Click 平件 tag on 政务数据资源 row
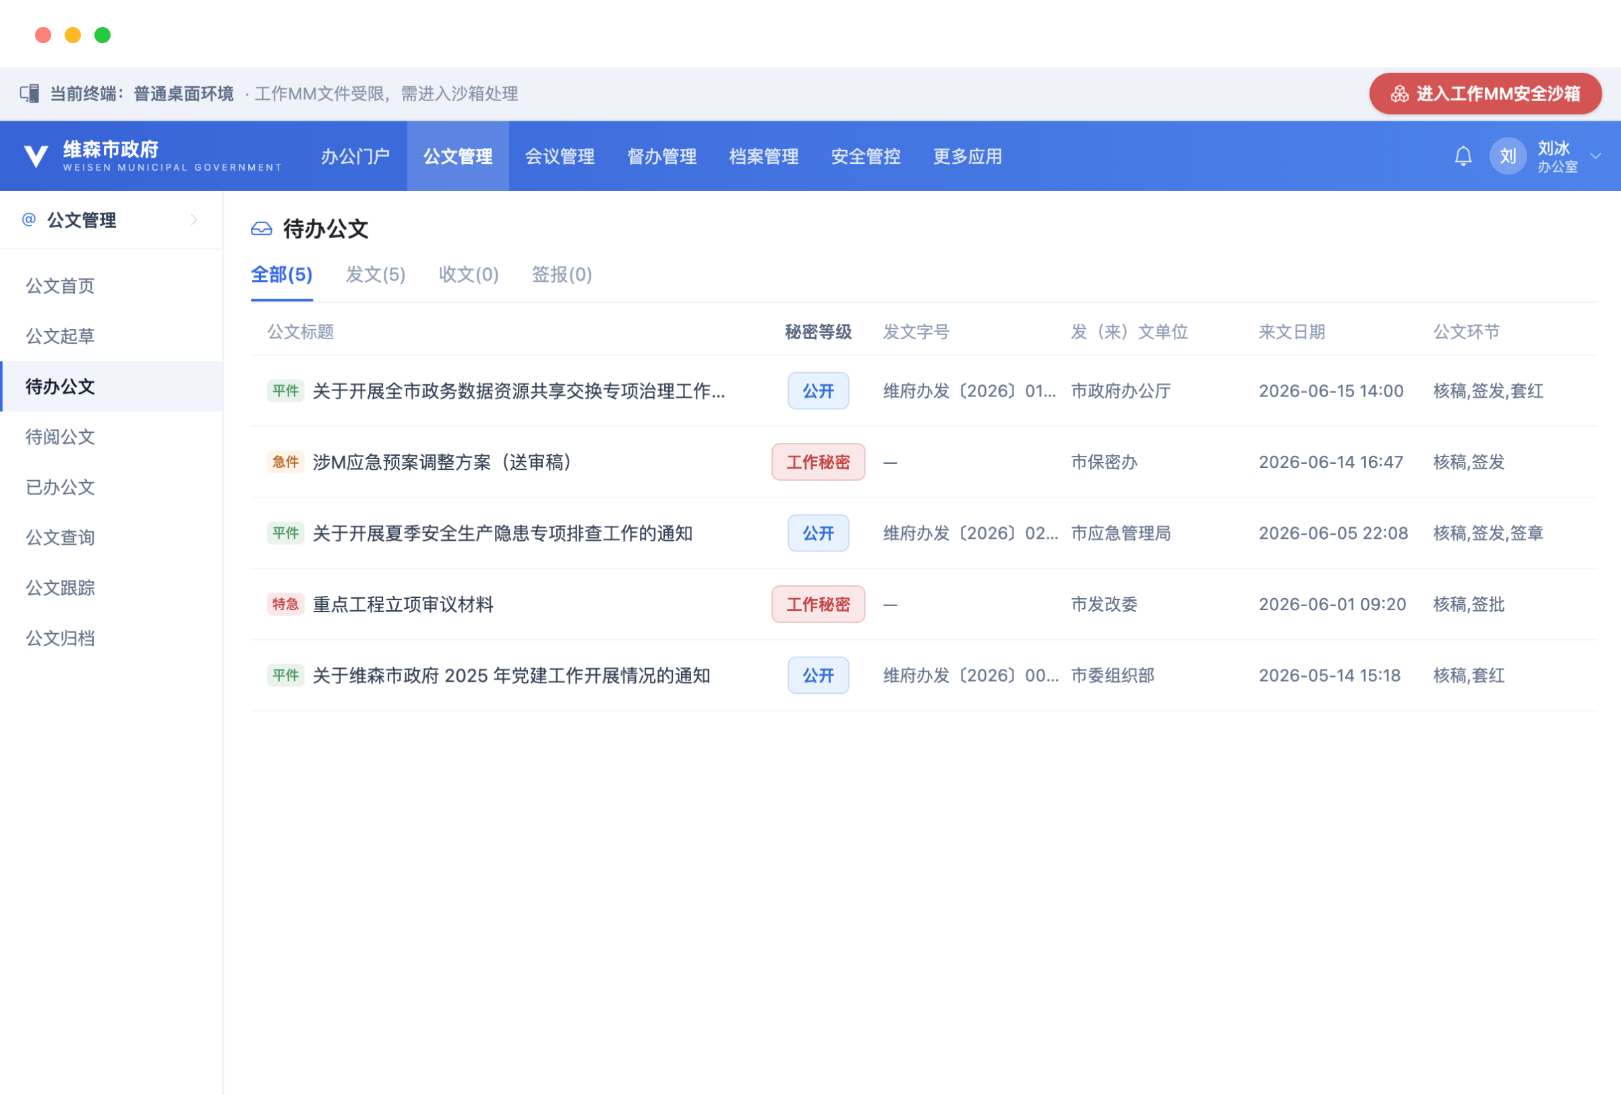Viewport: 1621px width, 1095px height. pos(285,390)
